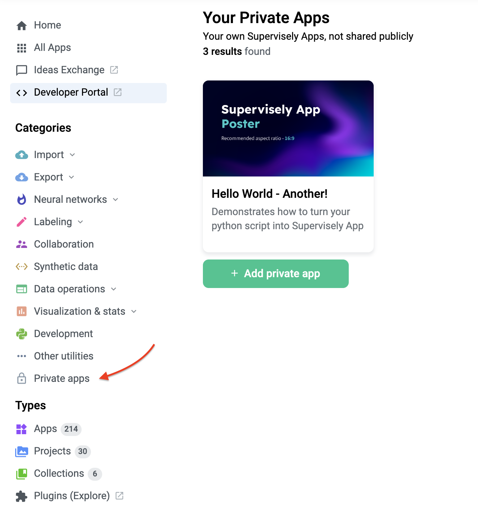This screenshot has width=478, height=519.
Task: Open the Development python icon
Action: pos(22,334)
